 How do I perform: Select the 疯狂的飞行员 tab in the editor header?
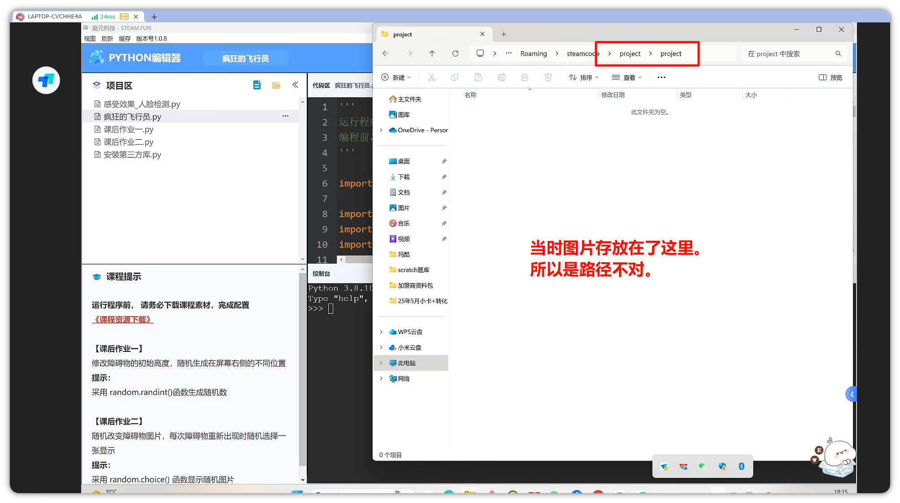245,59
